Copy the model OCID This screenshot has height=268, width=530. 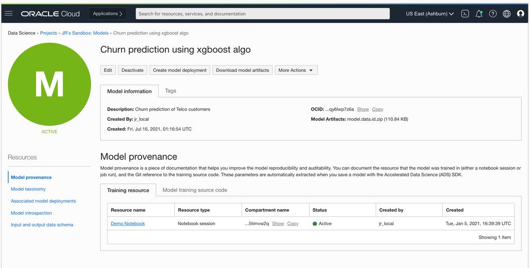[377, 109]
